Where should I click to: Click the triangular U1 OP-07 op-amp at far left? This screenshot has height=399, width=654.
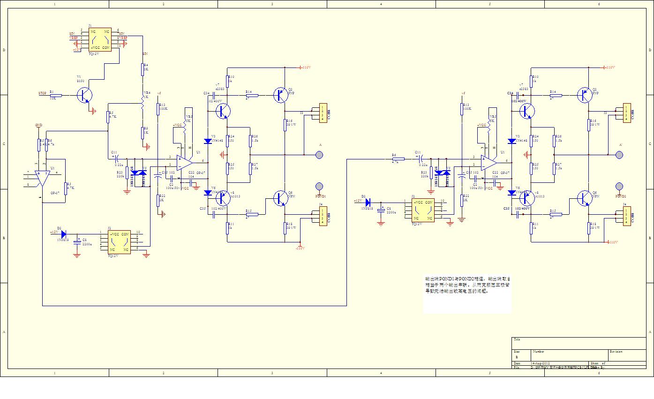point(43,178)
